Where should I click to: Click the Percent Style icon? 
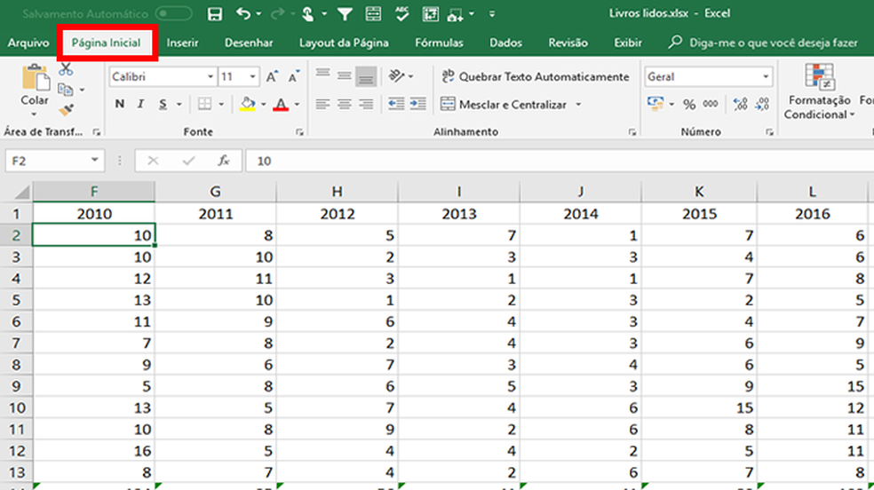(x=689, y=105)
